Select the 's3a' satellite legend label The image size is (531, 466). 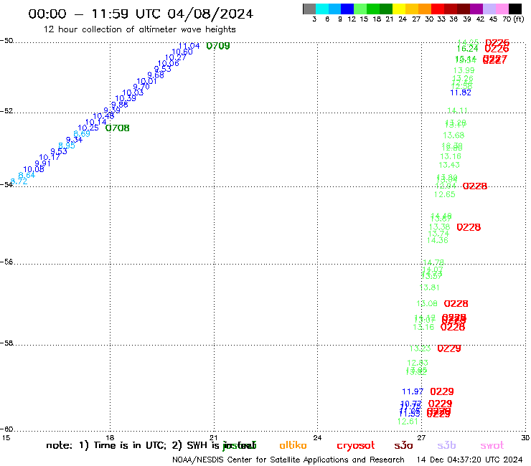tap(403, 446)
